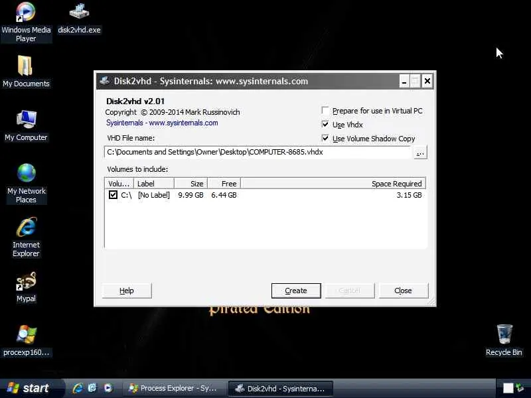
Task: Select the '[No Label]' cell
Action: coord(154,195)
